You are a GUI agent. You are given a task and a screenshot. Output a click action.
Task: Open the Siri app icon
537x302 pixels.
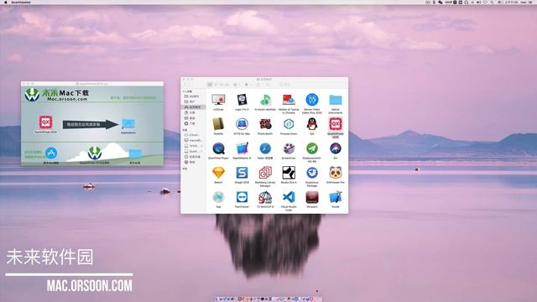(336, 148)
